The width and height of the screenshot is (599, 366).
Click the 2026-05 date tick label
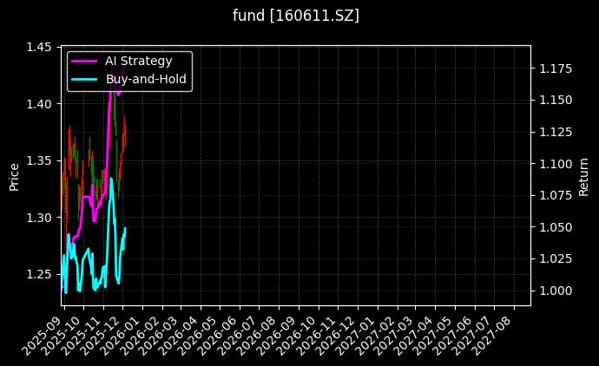point(199,336)
